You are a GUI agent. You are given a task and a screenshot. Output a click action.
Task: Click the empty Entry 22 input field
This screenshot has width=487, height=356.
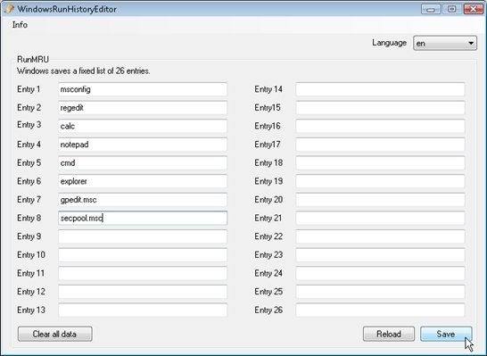pos(380,236)
